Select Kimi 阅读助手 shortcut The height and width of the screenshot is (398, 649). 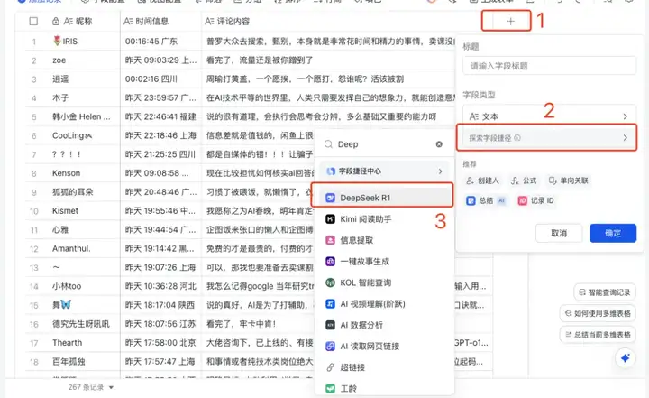382,219
